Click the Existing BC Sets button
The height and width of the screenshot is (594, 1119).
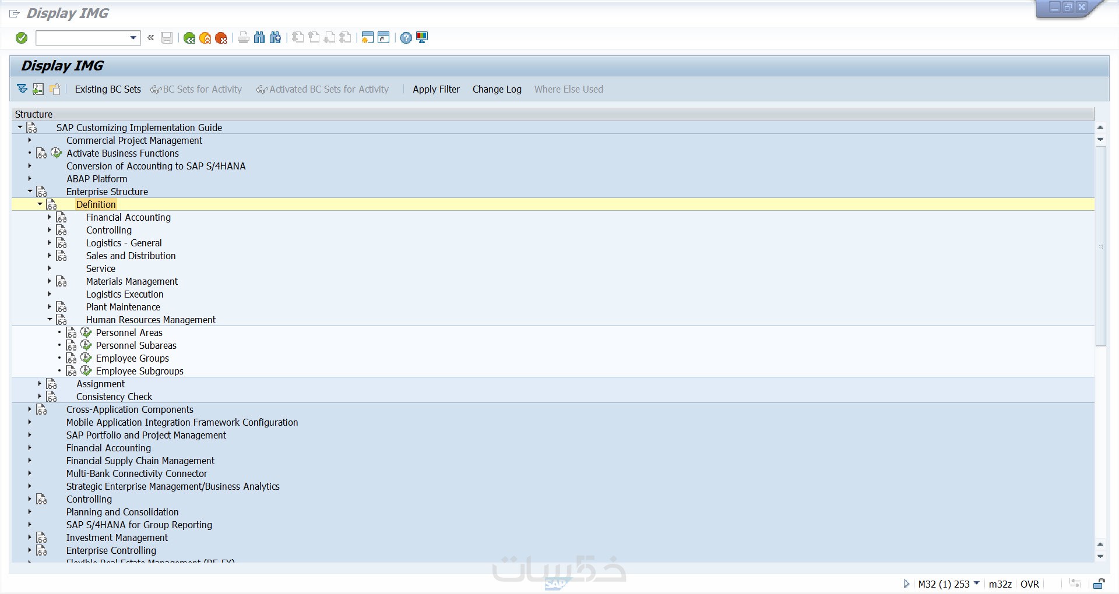[108, 89]
